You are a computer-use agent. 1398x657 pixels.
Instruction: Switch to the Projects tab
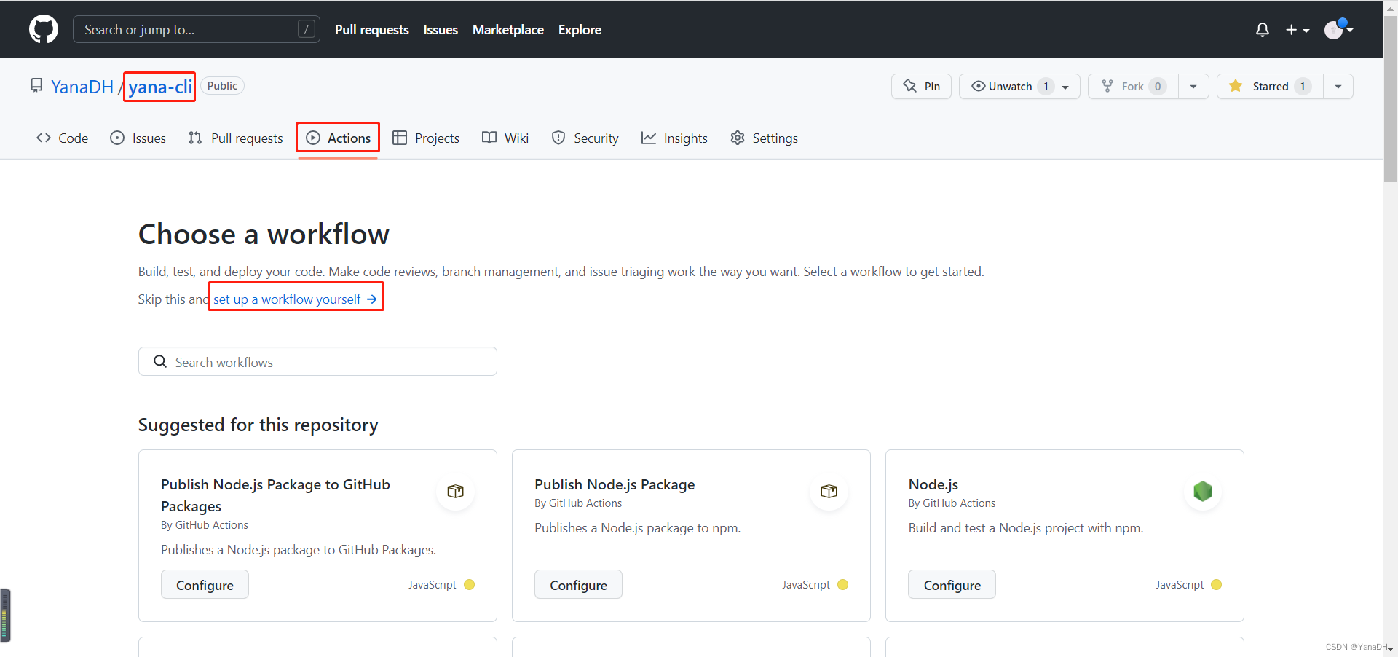pos(426,138)
